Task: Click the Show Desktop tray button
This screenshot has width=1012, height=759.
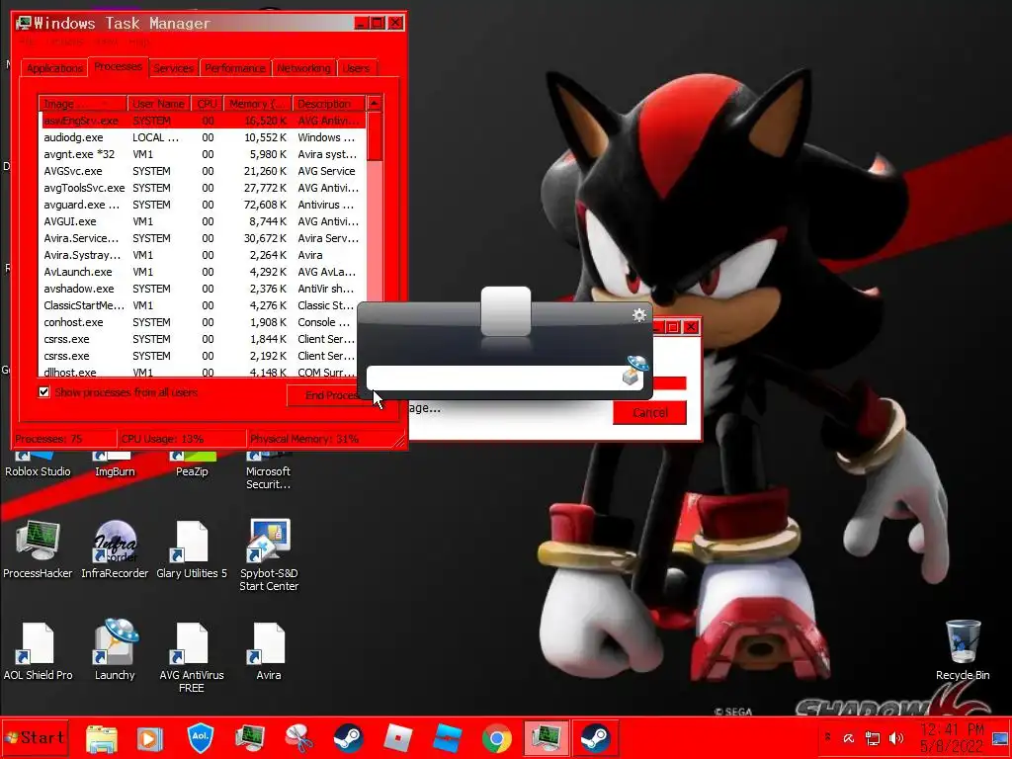Action: [x=1000, y=737]
